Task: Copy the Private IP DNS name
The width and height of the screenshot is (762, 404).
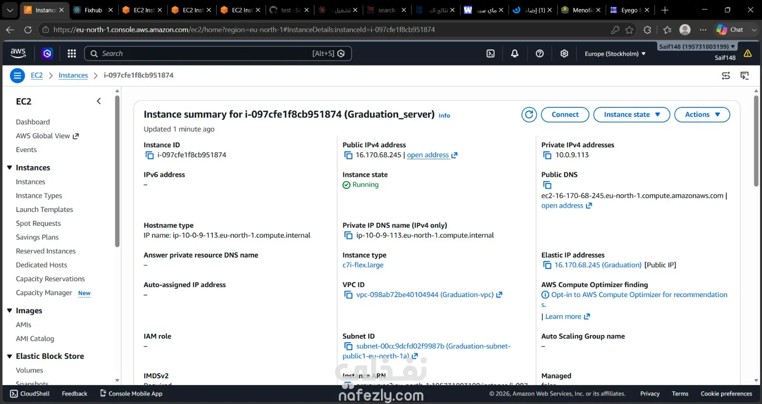Action: (x=349, y=235)
